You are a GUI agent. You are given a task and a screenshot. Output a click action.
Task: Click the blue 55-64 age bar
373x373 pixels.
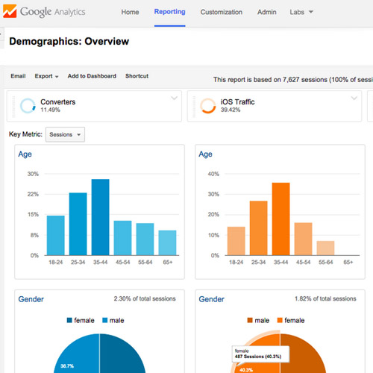pos(145,239)
